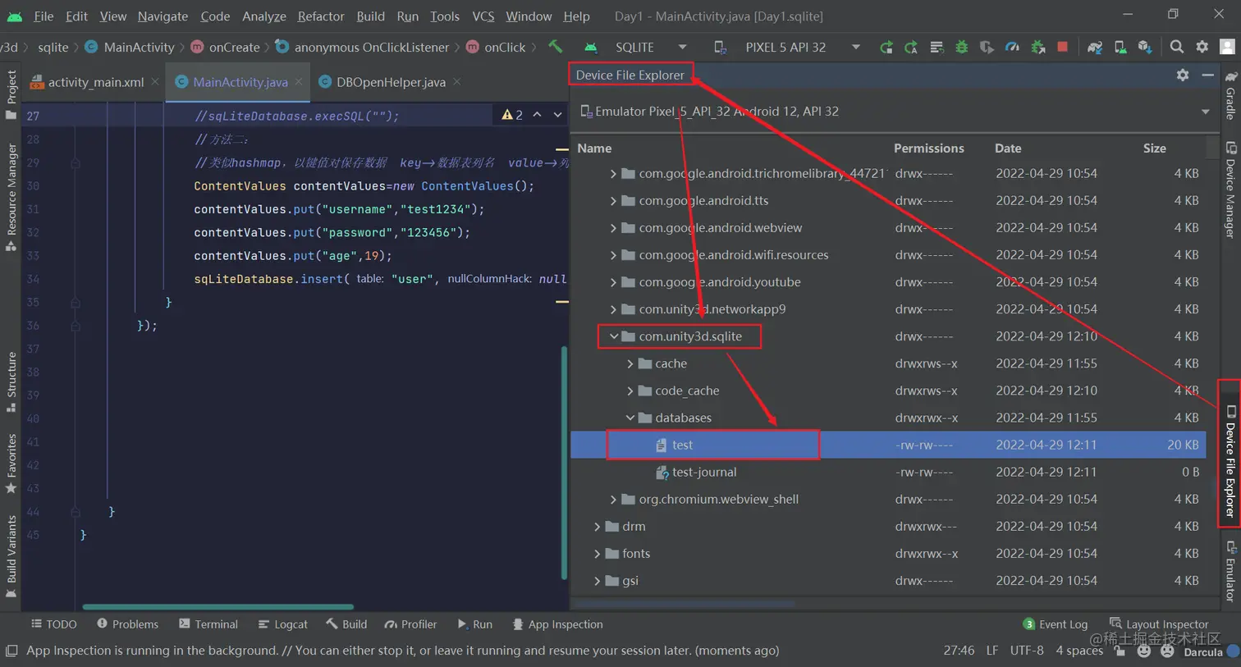Viewport: 1241px width, 667px height.
Task: Open the Terminal tool window
Action: click(x=208, y=624)
